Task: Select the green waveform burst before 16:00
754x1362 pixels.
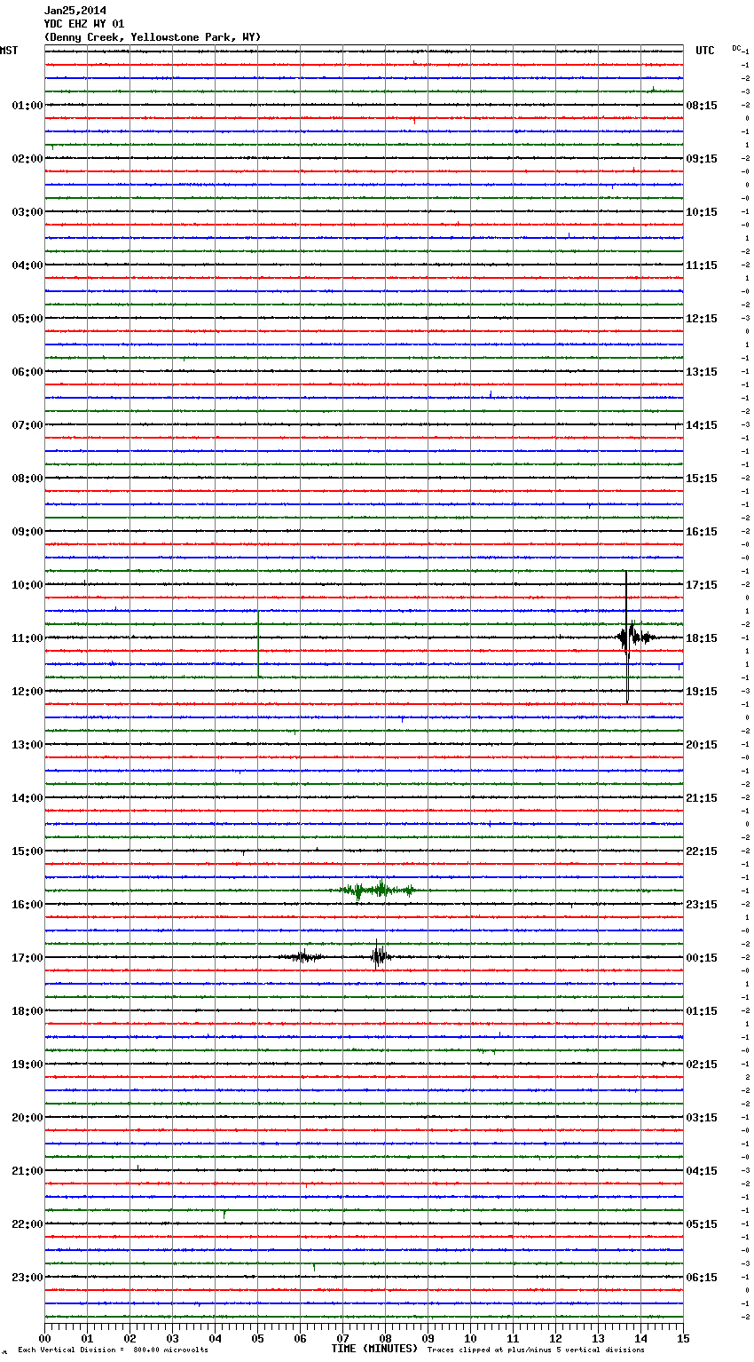Action: [x=377, y=890]
